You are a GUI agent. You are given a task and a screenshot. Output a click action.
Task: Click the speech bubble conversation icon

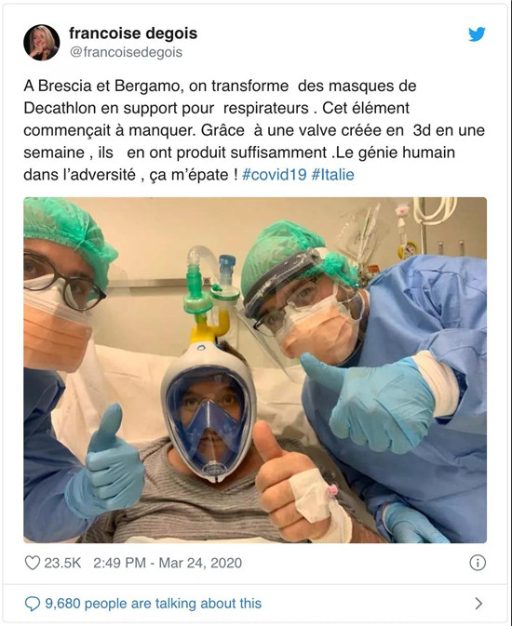33,604
